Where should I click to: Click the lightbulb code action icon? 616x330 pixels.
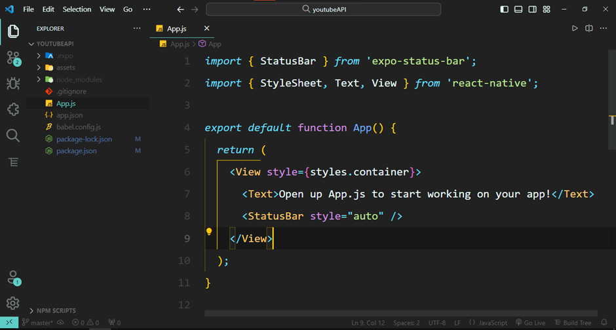point(210,232)
